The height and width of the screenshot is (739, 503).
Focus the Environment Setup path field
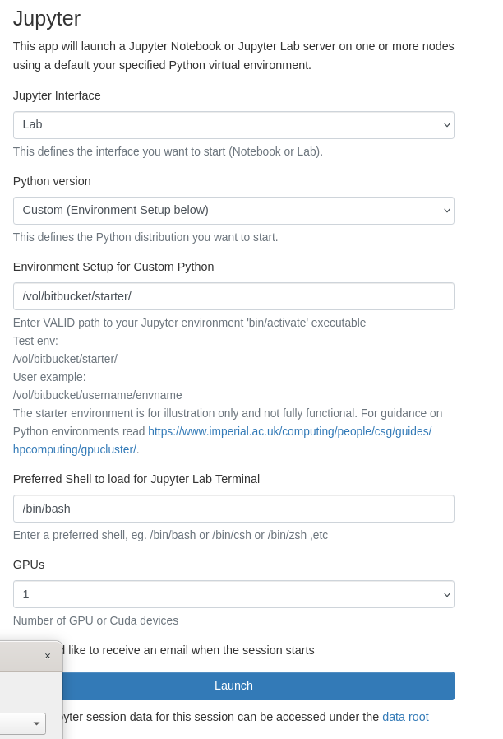pos(233,296)
